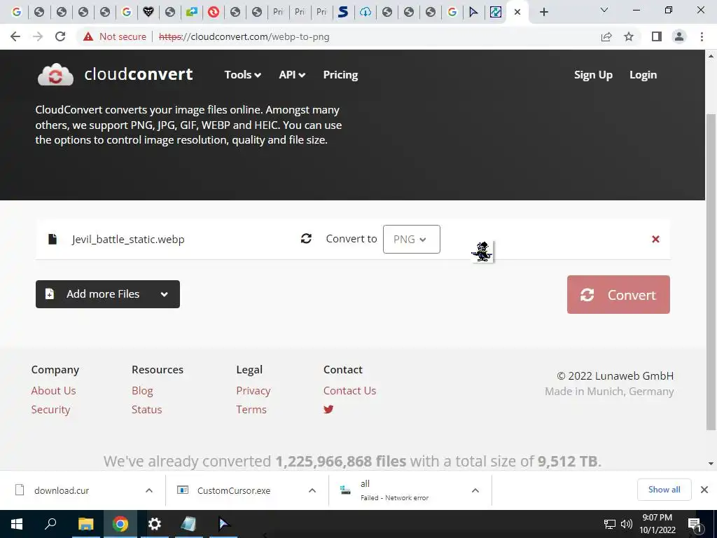
Task: Open a new tab with plus button
Action: click(x=543, y=12)
